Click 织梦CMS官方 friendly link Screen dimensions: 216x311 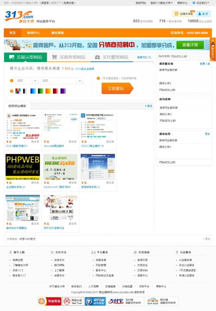[28, 239]
